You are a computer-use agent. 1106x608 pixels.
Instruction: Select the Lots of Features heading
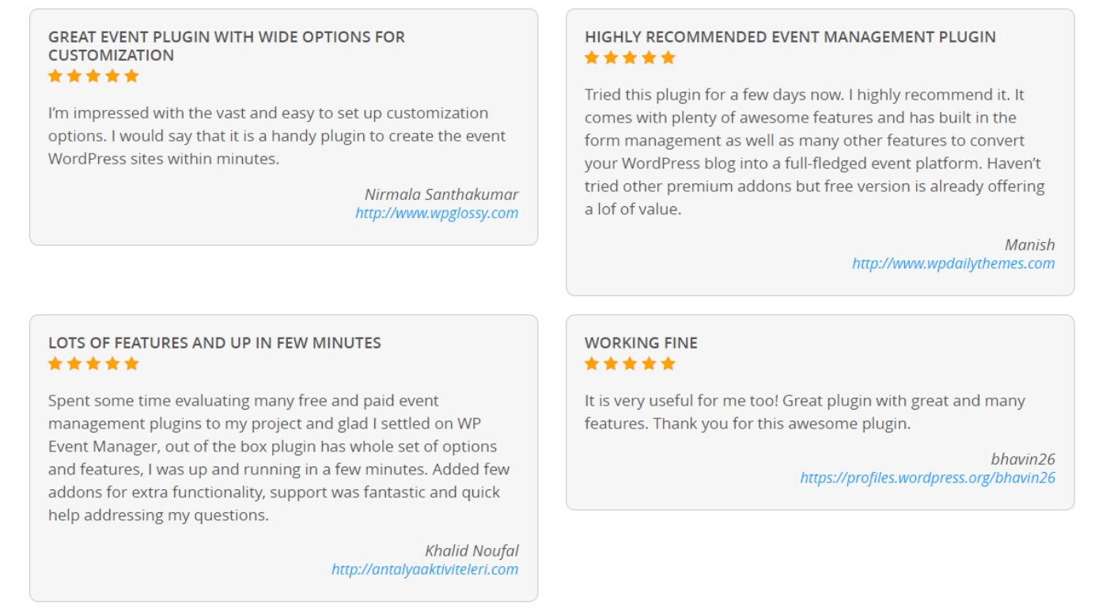(x=214, y=343)
